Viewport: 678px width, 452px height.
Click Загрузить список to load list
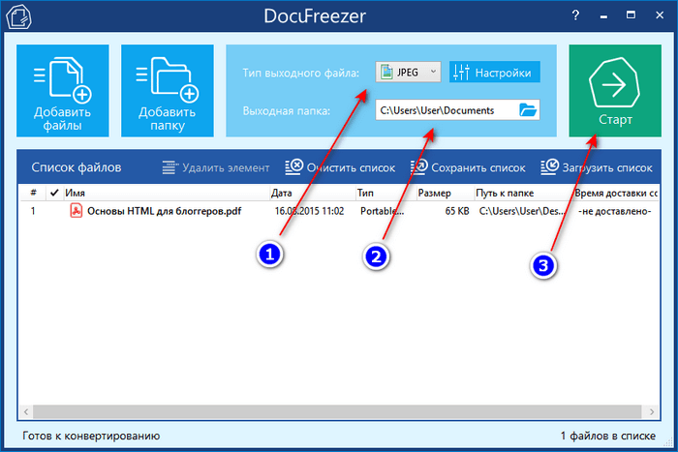tap(597, 167)
